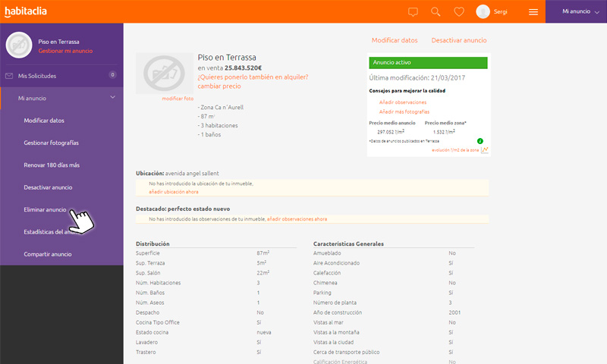Click Añadir más fotografías tip link
Screen dimensions: 607x364
click(404, 111)
